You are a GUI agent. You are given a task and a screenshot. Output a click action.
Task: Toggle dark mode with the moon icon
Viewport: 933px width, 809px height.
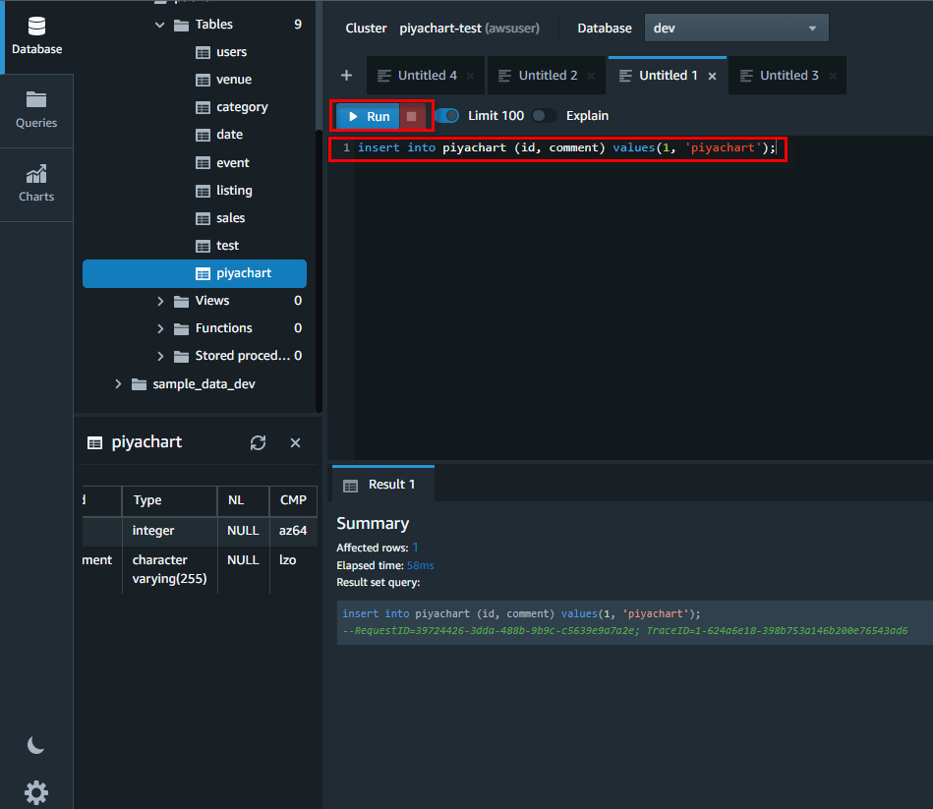[35, 745]
